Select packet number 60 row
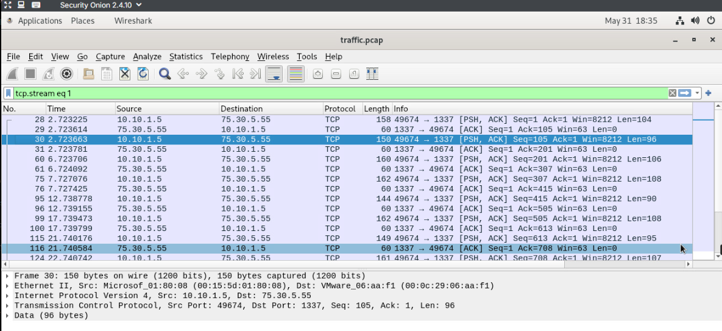 coord(347,159)
